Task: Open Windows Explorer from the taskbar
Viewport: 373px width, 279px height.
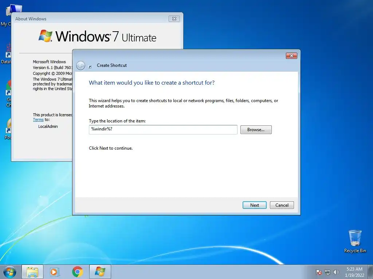Action: click(x=32, y=272)
